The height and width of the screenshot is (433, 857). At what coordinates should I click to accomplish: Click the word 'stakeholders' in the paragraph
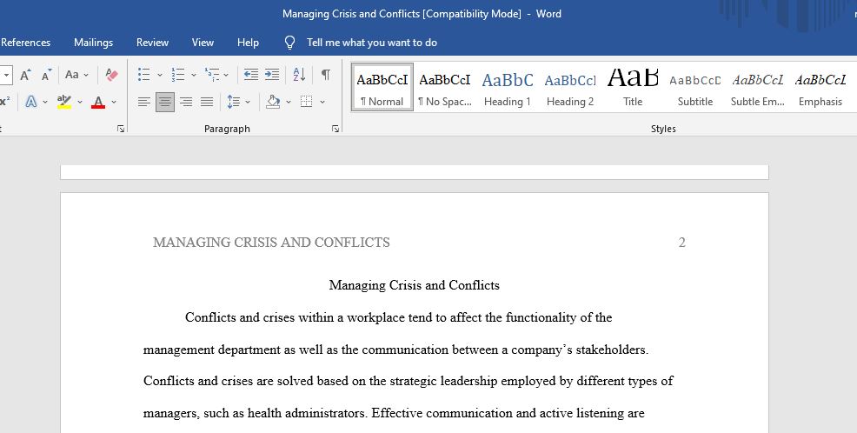pyautogui.click(x=610, y=350)
